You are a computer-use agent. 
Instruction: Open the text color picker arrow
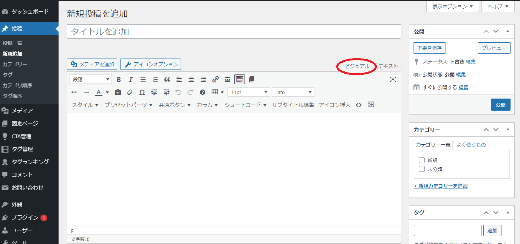107,92
